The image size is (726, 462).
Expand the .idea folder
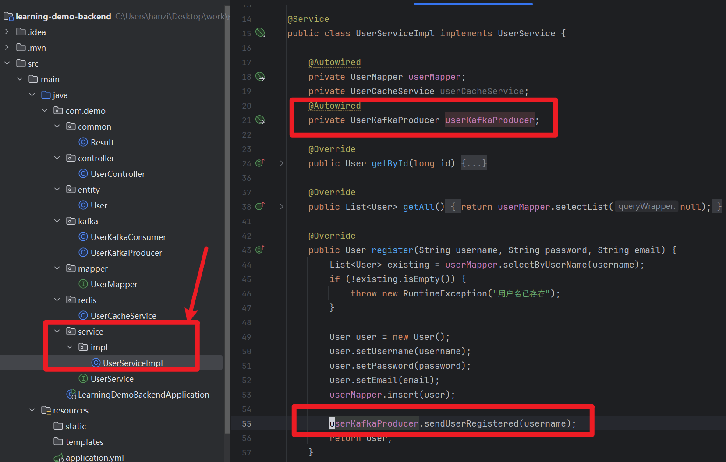(x=7, y=32)
